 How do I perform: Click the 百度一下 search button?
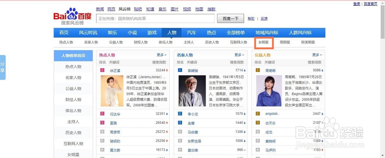pos(230,18)
